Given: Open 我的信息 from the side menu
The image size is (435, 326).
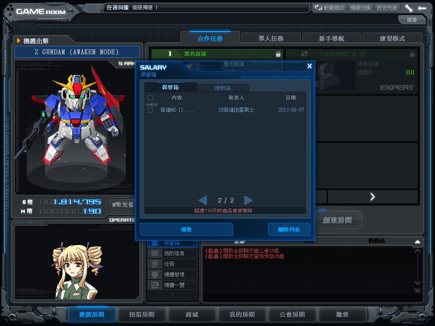Looking at the screenshot, I should (173, 253).
